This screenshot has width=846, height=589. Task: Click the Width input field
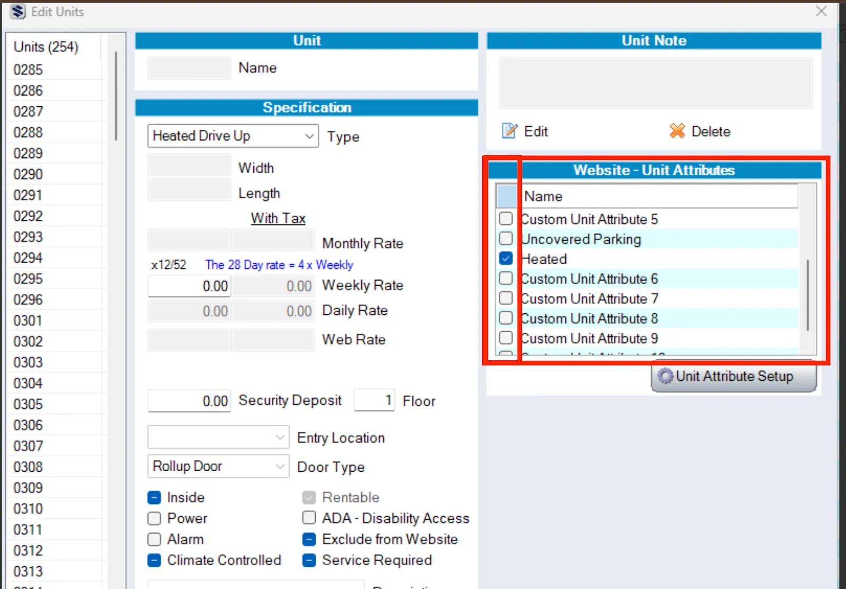point(189,164)
